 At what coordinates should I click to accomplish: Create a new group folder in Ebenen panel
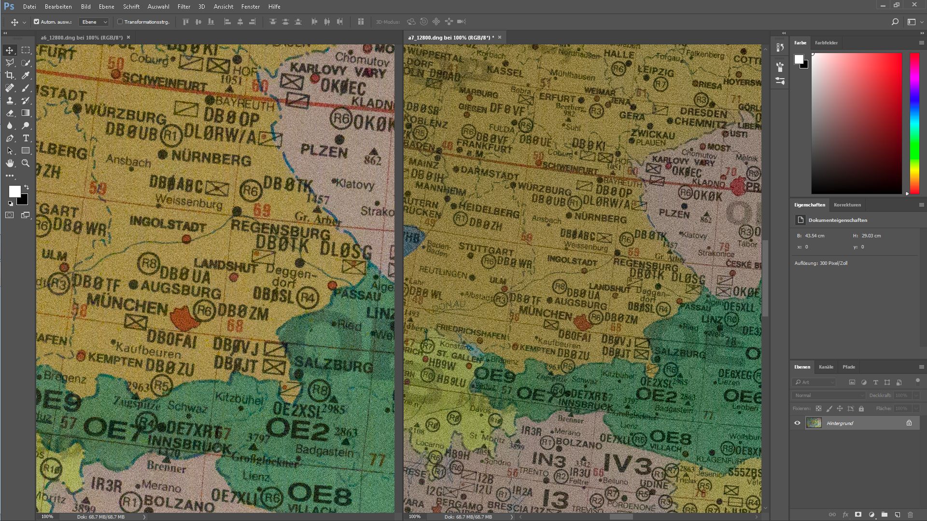[x=884, y=515]
